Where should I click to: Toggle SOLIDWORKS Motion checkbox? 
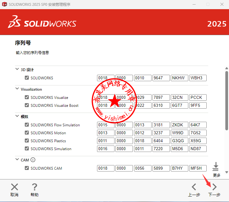coord(27,132)
